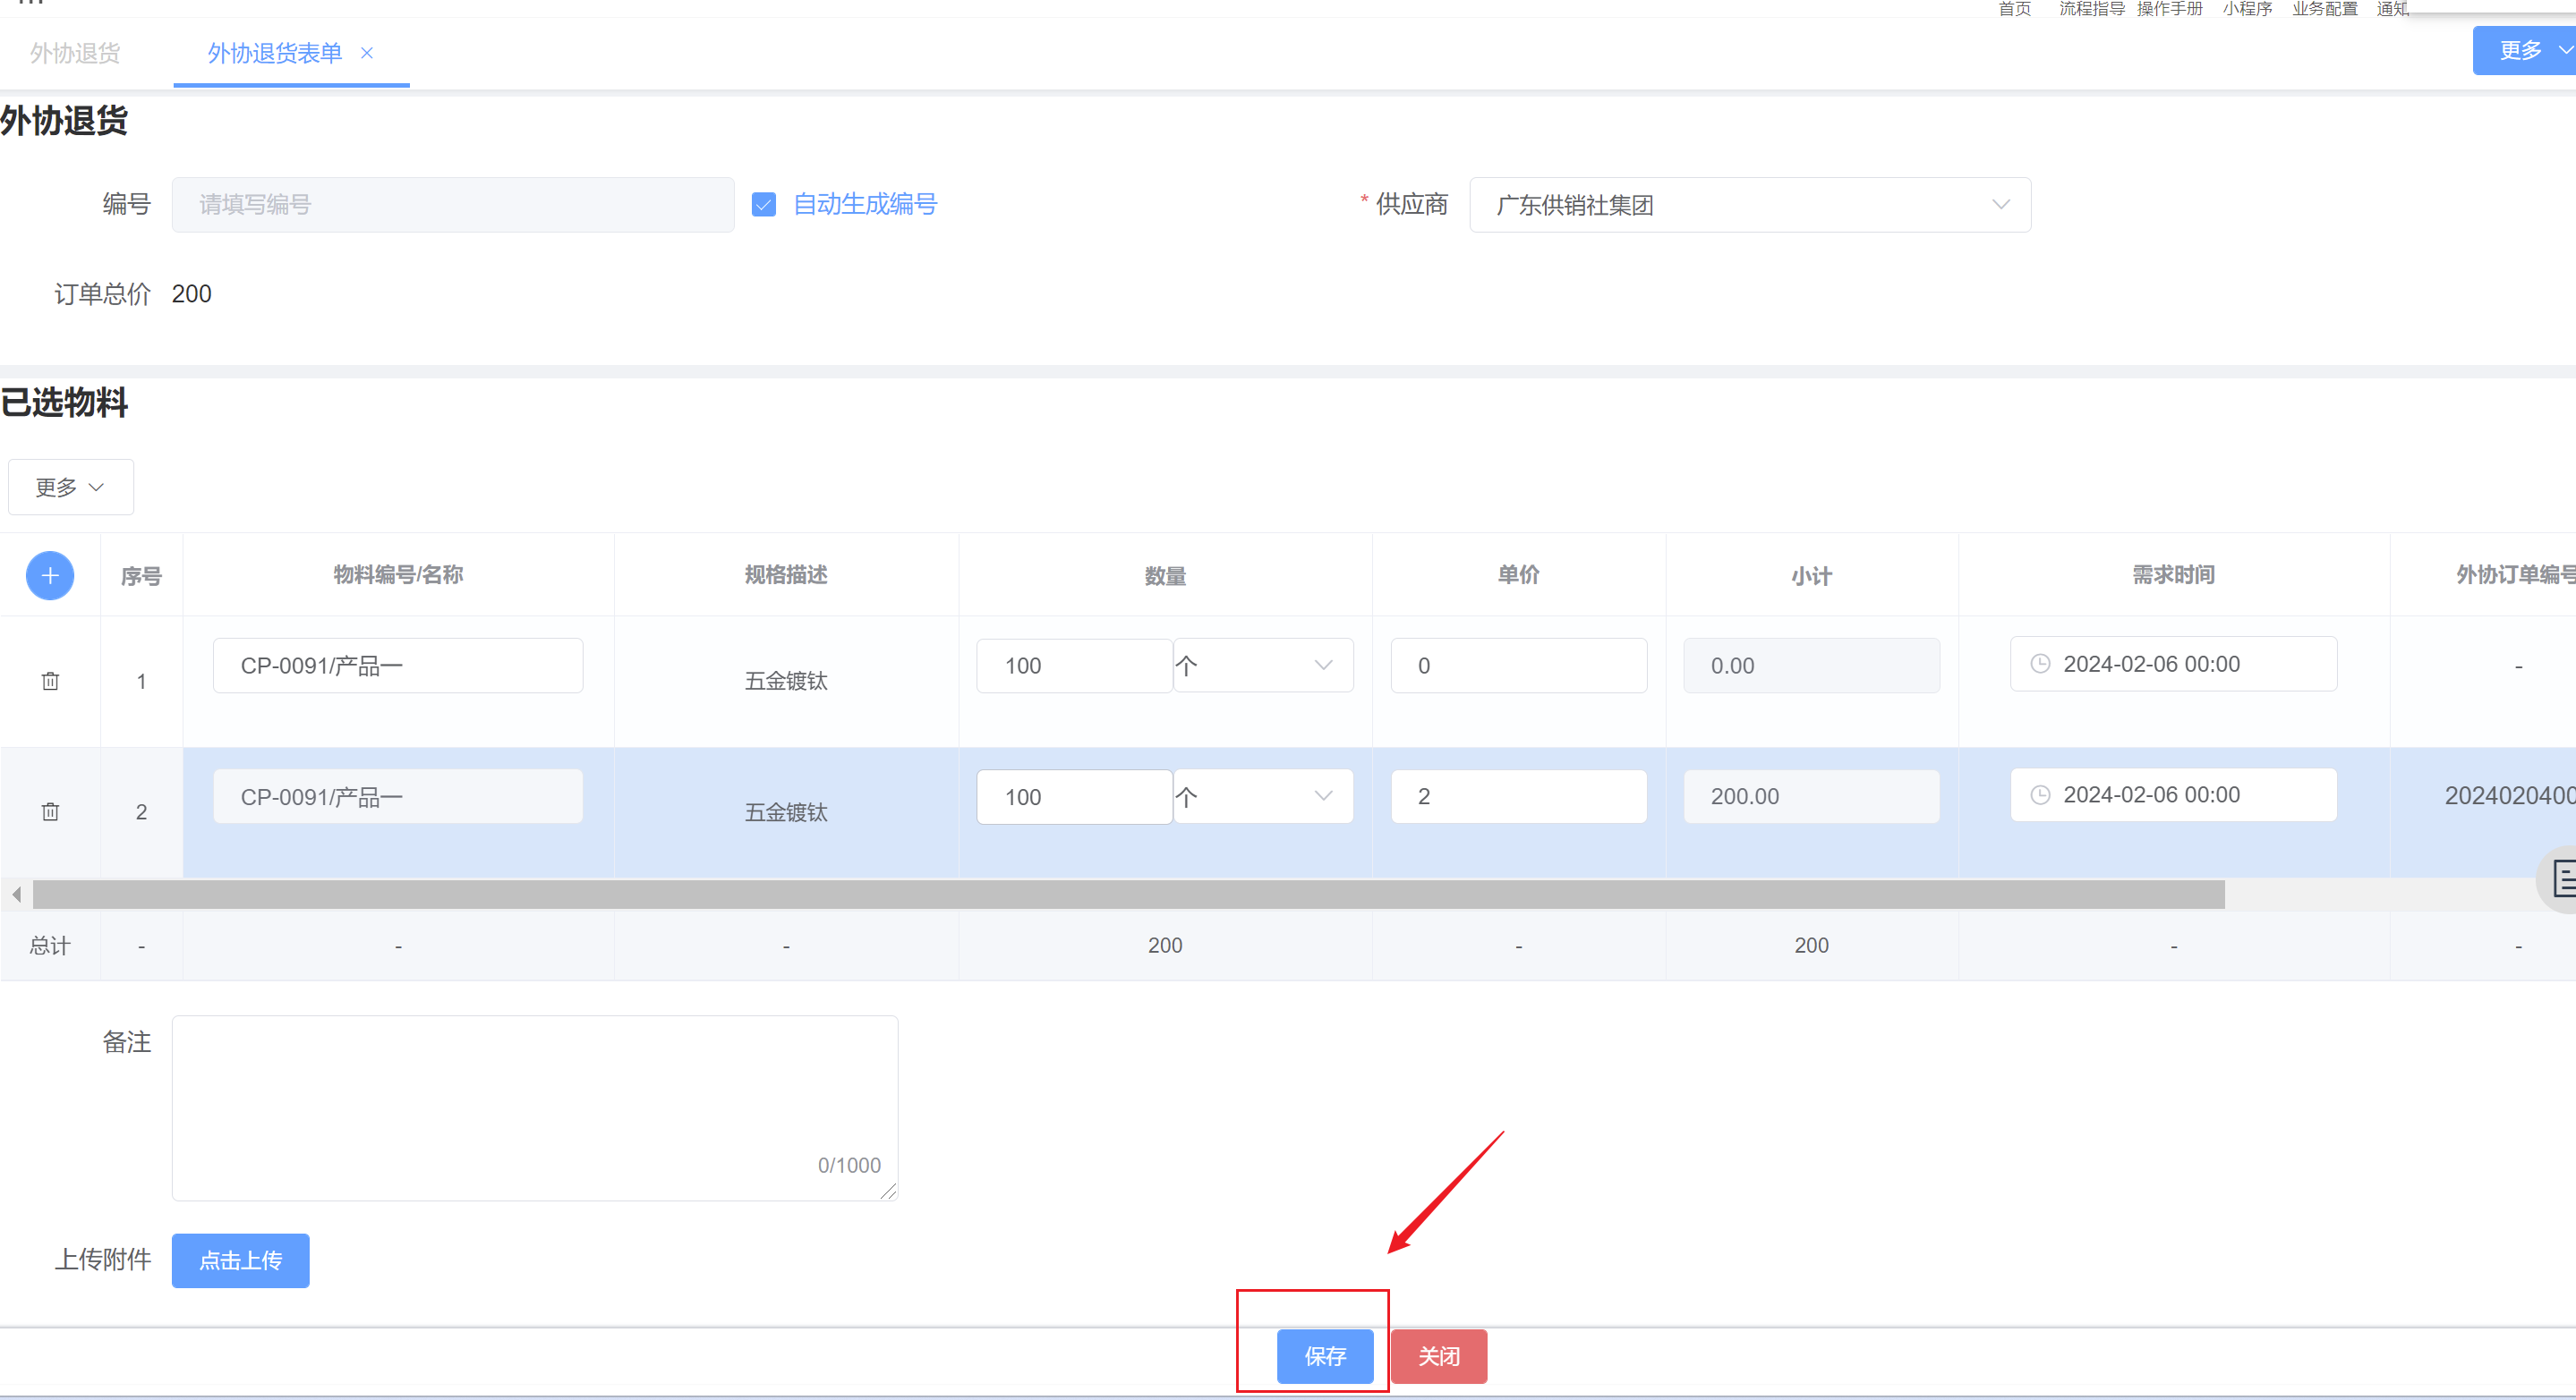
Task: Click the horizontal table scrollbar
Action: click(x=1128, y=895)
